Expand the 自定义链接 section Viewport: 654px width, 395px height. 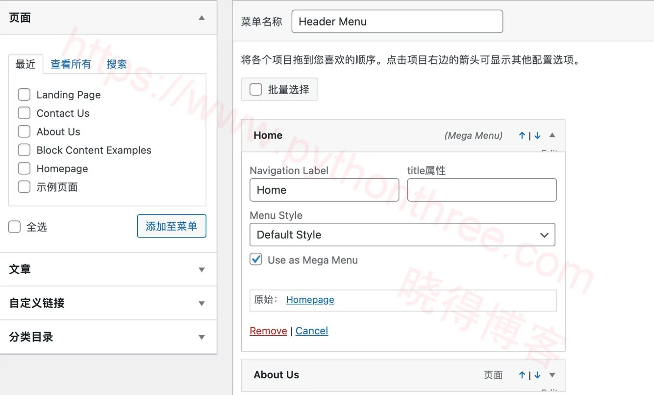tap(201, 303)
